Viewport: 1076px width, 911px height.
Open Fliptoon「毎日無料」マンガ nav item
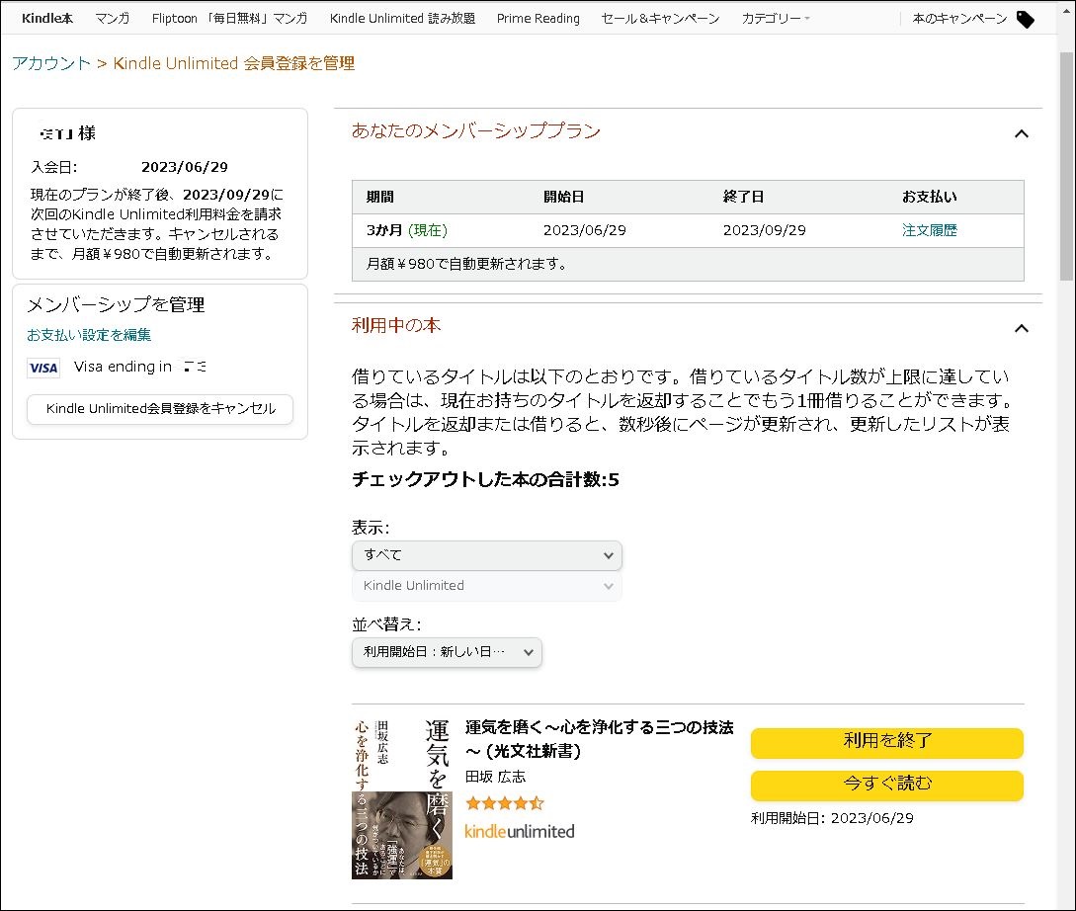pyautogui.click(x=229, y=19)
